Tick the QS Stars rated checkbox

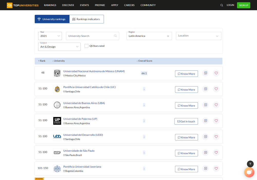click(x=86, y=46)
